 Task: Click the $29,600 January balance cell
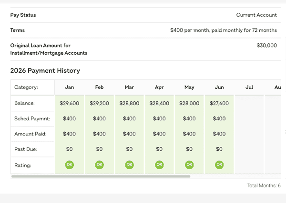point(70,103)
